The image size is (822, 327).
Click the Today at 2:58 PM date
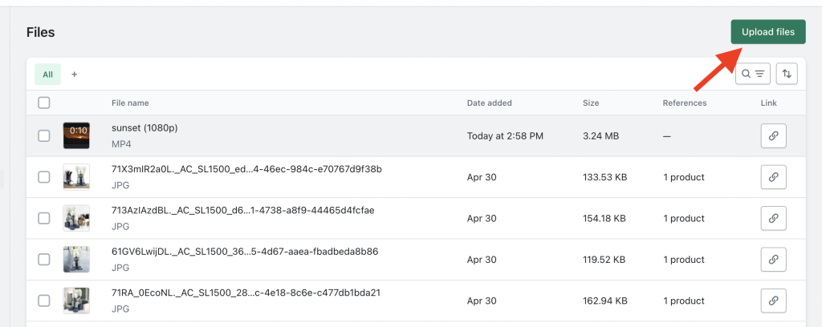tap(505, 136)
